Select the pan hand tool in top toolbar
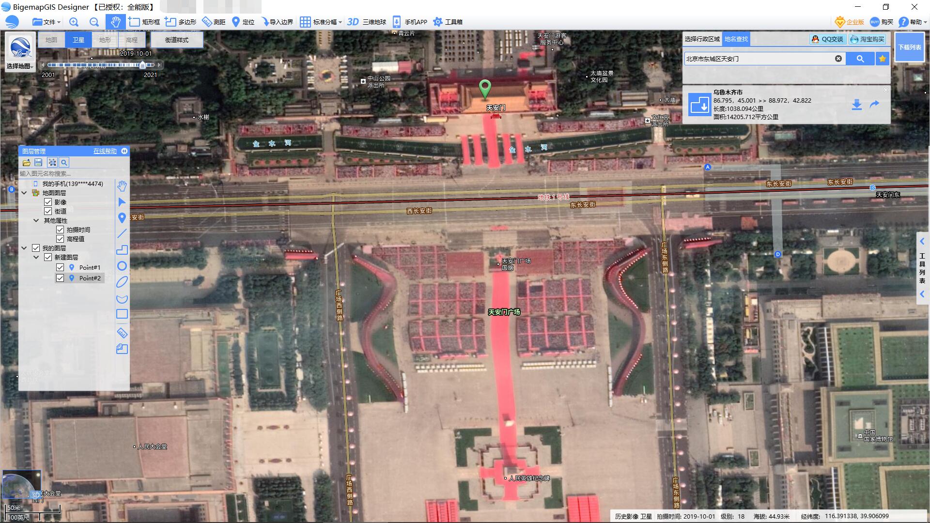Image resolution: width=930 pixels, height=523 pixels. 115,22
